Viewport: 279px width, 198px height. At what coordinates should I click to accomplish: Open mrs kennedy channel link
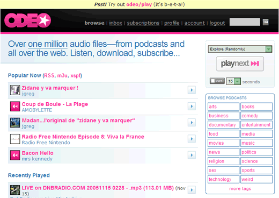pyautogui.click(x=37, y=159)
